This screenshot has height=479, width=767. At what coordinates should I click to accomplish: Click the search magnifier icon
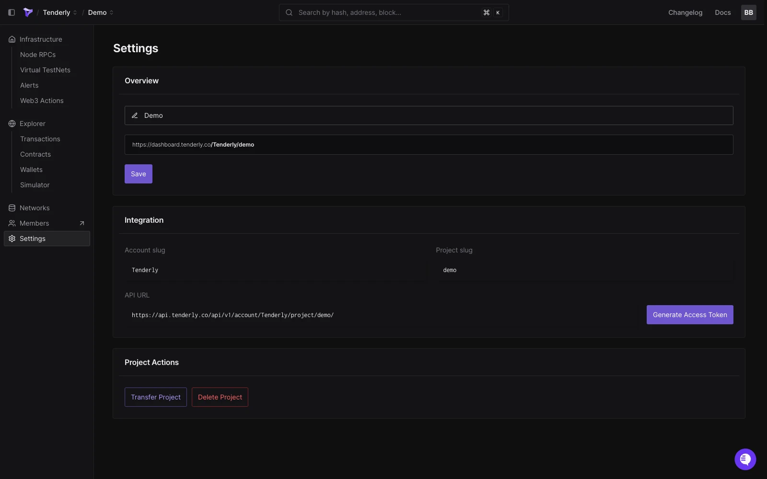coord(289,12)
